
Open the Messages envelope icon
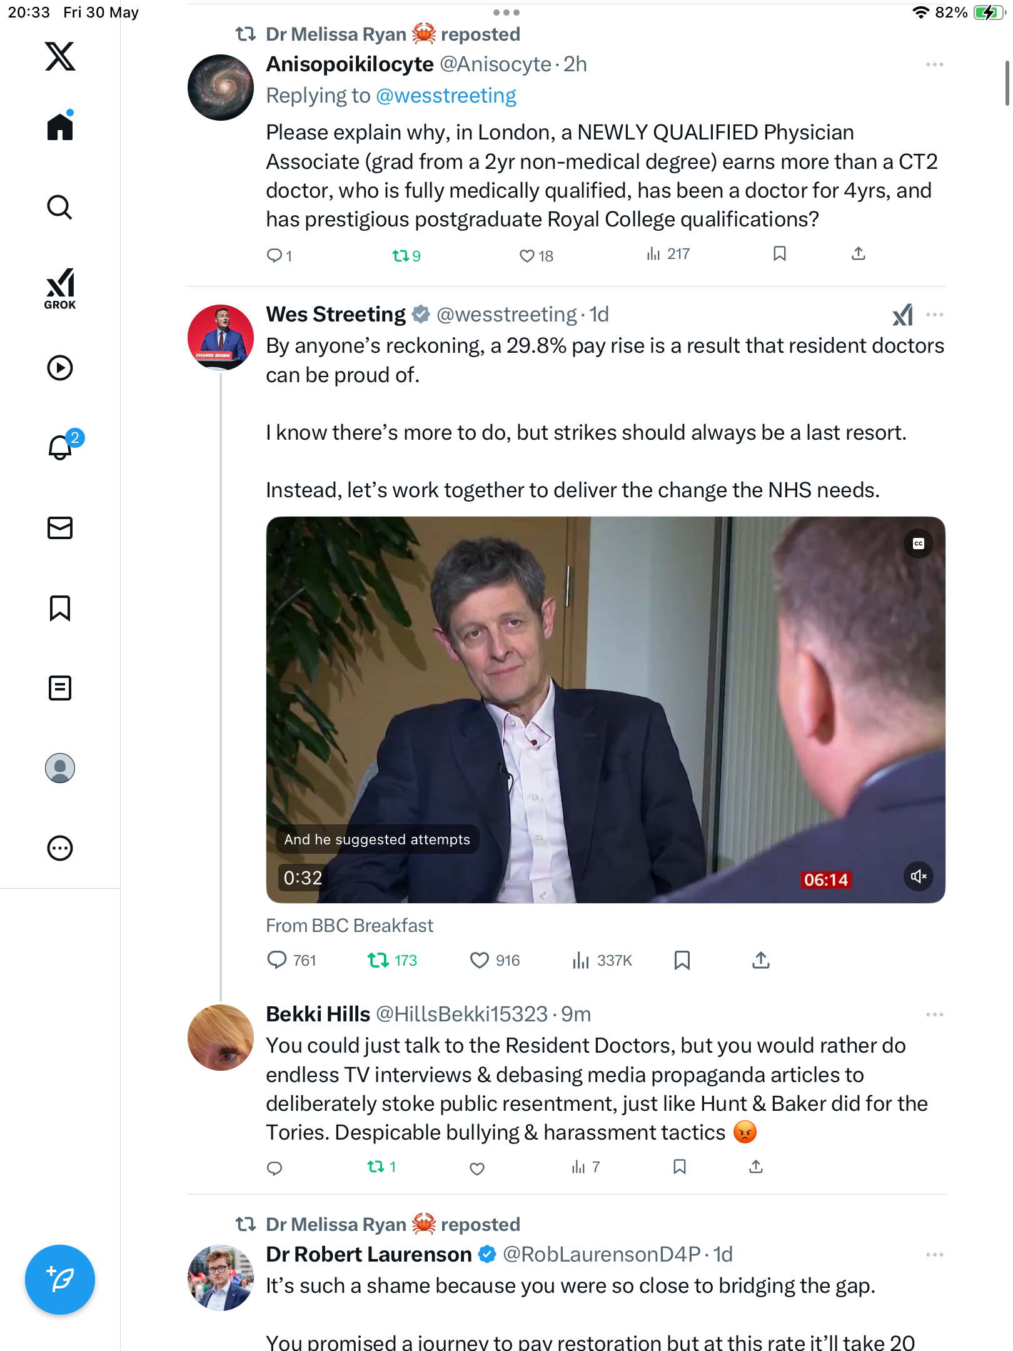(60, 528)
